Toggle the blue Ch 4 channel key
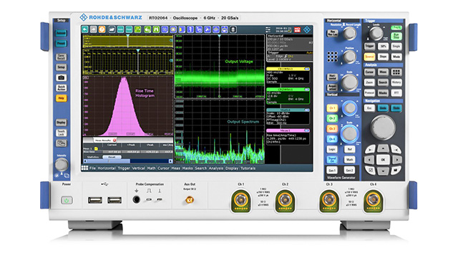This screenshot has width=458, height=258. click(x=332, y=138)
